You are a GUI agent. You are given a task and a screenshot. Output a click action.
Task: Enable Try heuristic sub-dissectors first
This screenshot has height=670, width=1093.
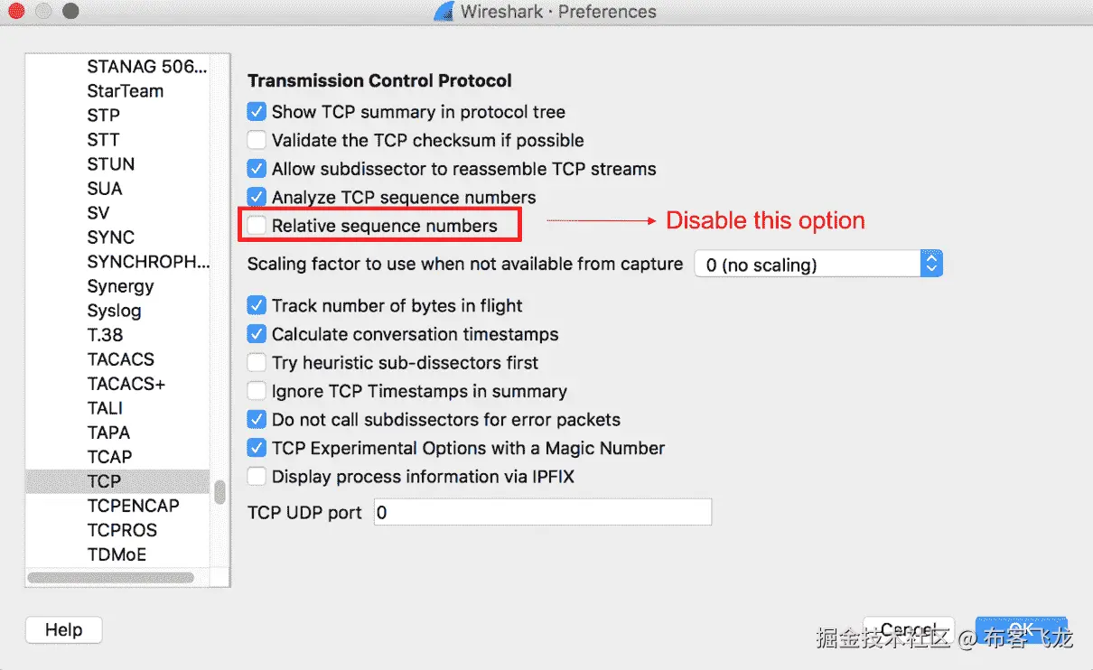click(257, 363)
